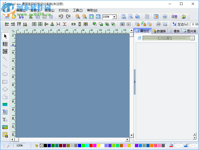Switch to the 数据库 tab
Viewport: 199px width, 150px height.
(160, 31)
